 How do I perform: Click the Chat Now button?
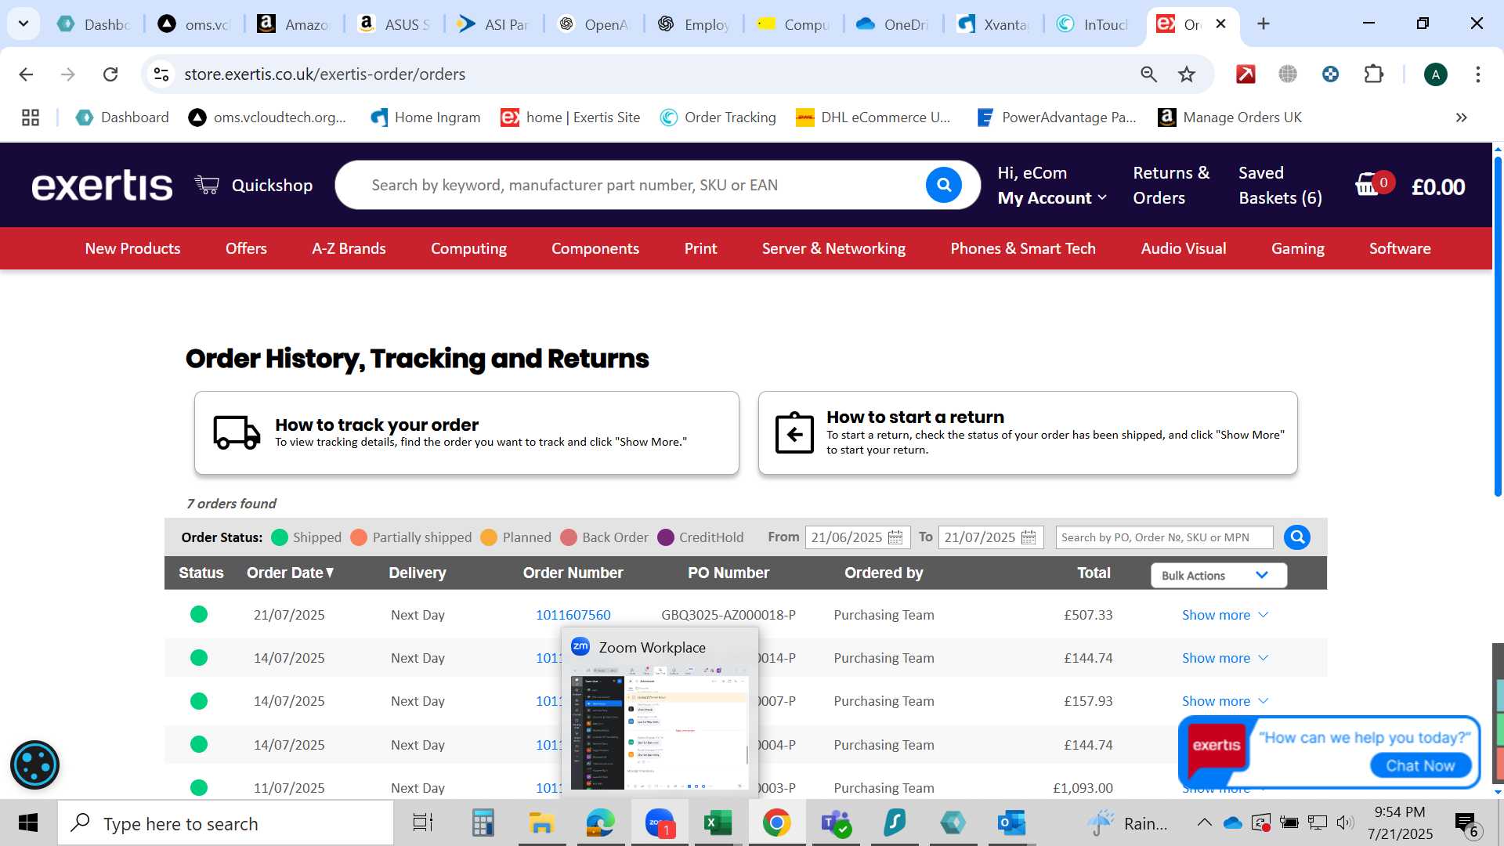tap(1420, 765)
